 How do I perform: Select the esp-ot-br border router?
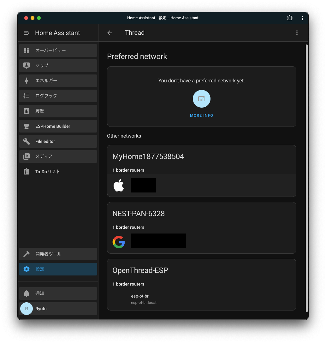click(202, 299)
